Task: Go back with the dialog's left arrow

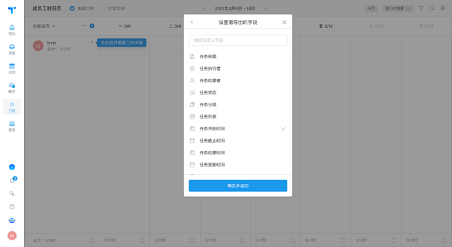Action: 192,22
